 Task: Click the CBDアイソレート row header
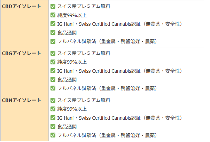pyautogui.click(x=21, y=7)
